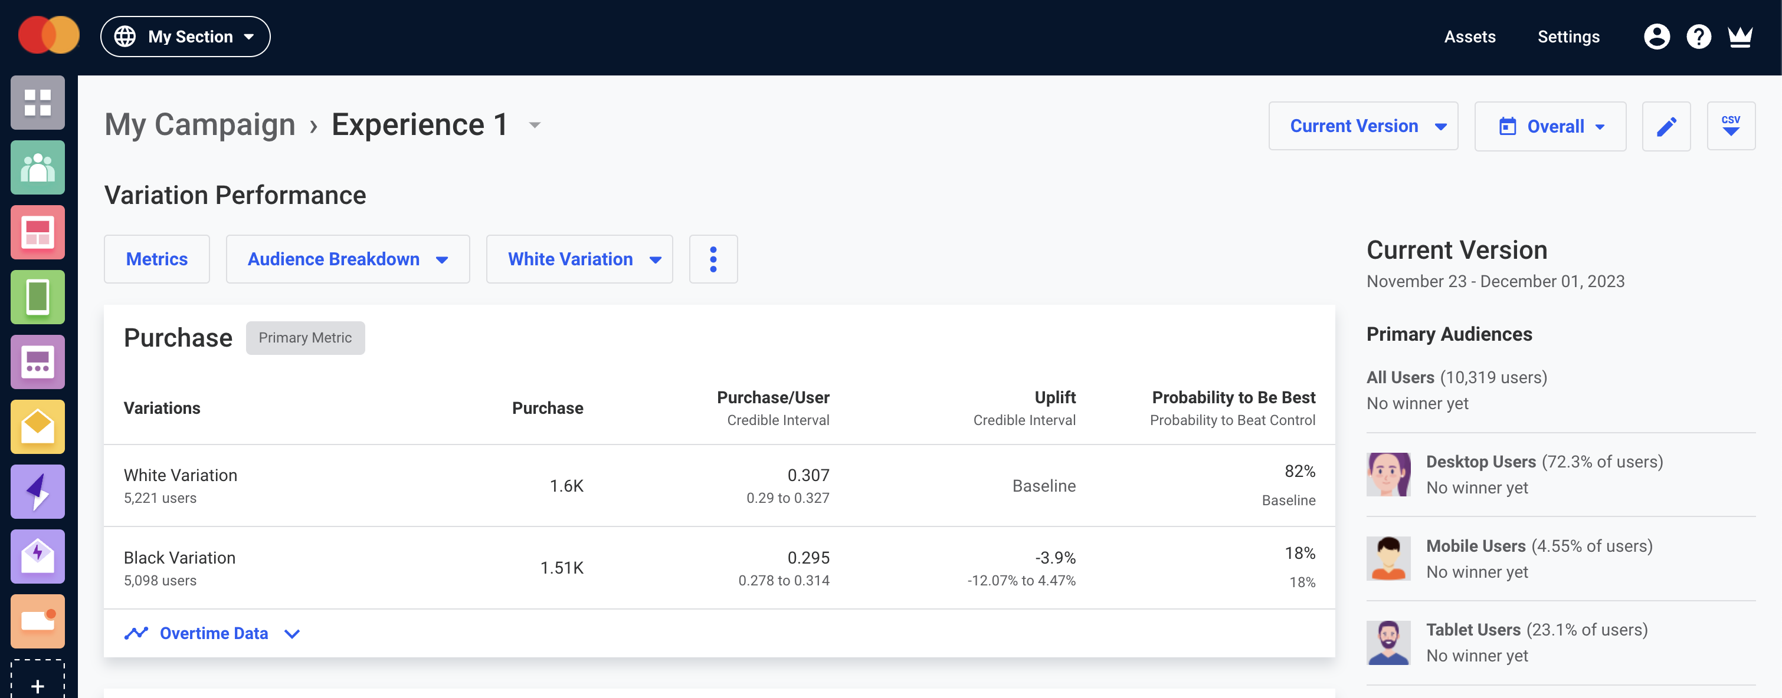Click the 1.6K purchase value
This screenshot has width=1782, height=698.
[566, 486]
